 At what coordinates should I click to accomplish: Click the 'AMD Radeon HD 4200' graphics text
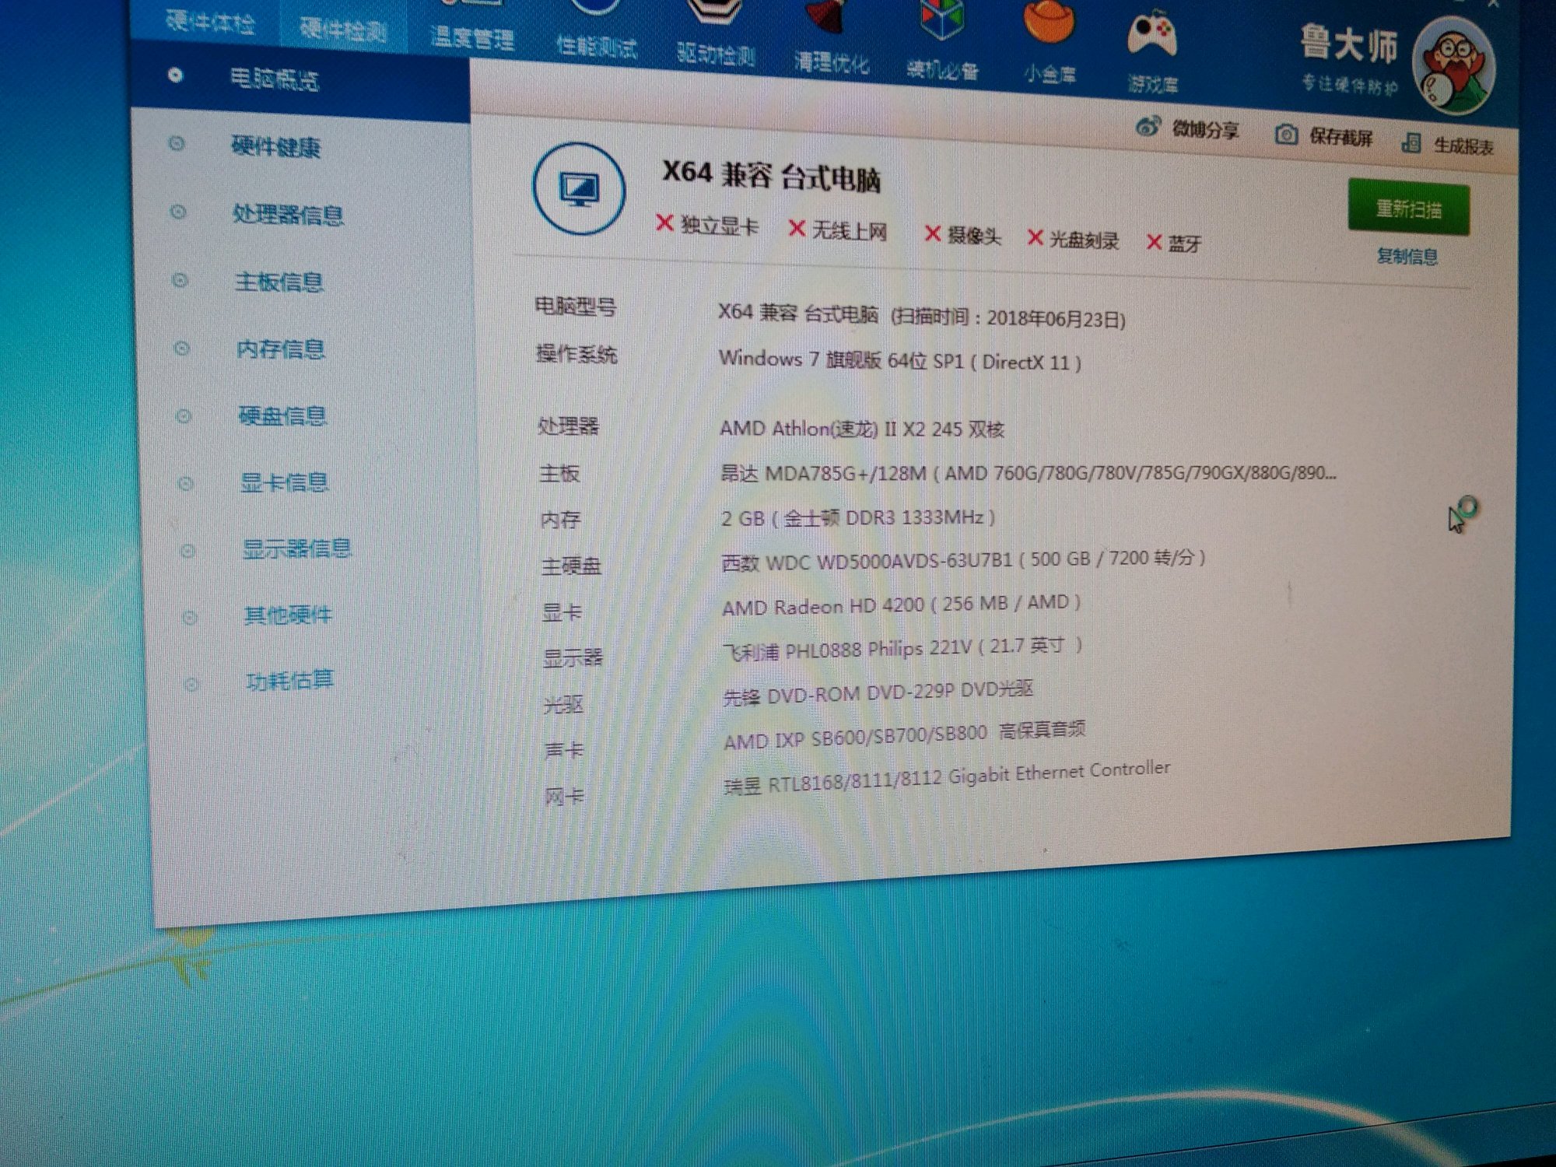point(823,606)
